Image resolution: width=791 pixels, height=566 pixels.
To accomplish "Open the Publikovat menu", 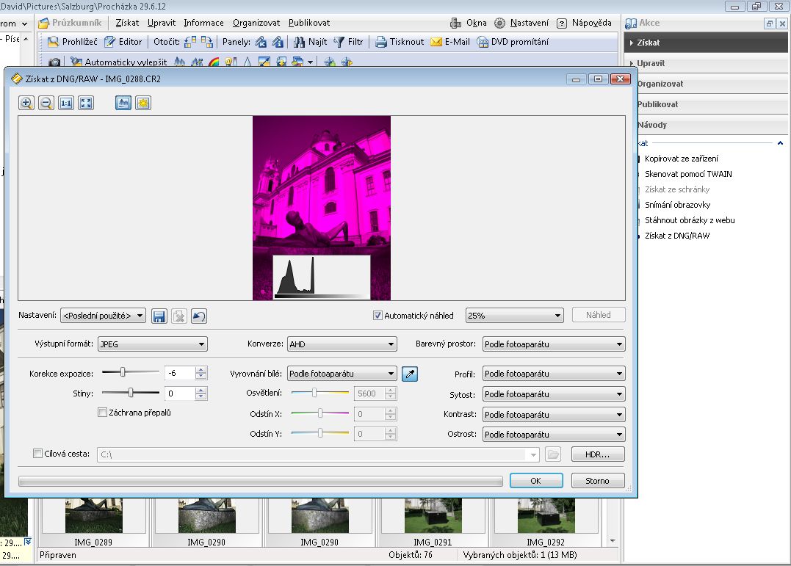I will coord(309,23).
